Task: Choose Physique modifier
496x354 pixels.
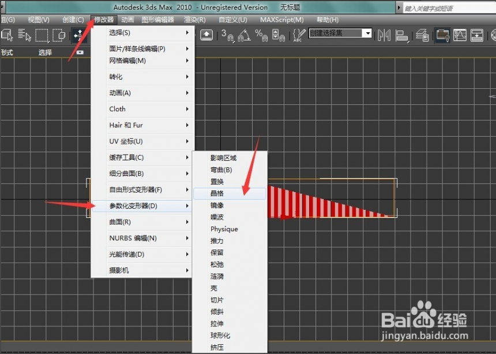Action: 230,229
